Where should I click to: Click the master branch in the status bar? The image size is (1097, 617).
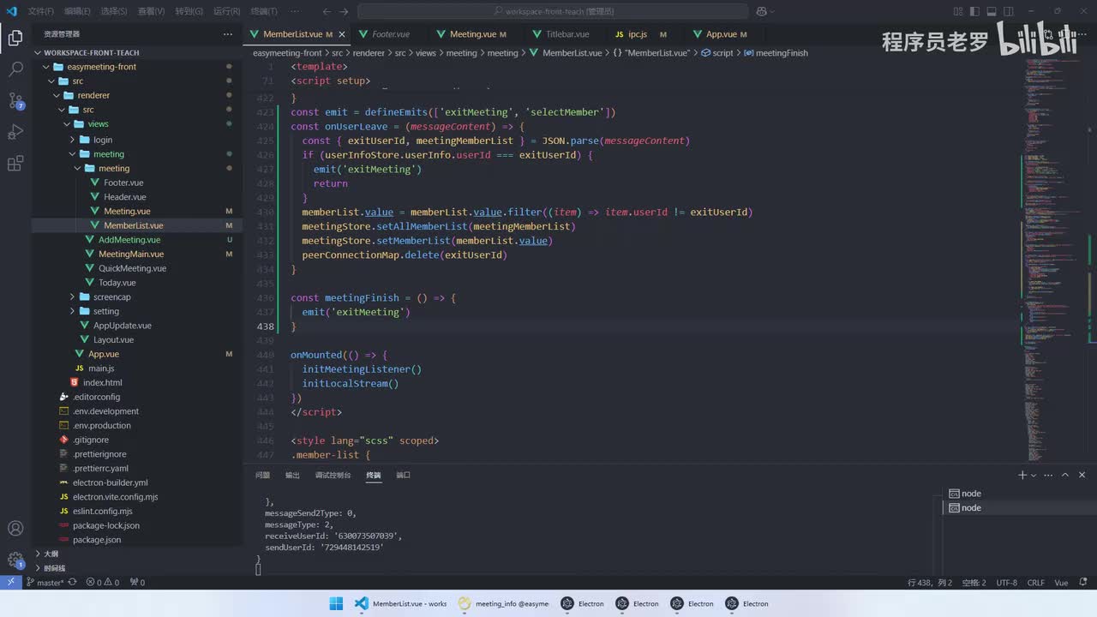tap(45, 583)
